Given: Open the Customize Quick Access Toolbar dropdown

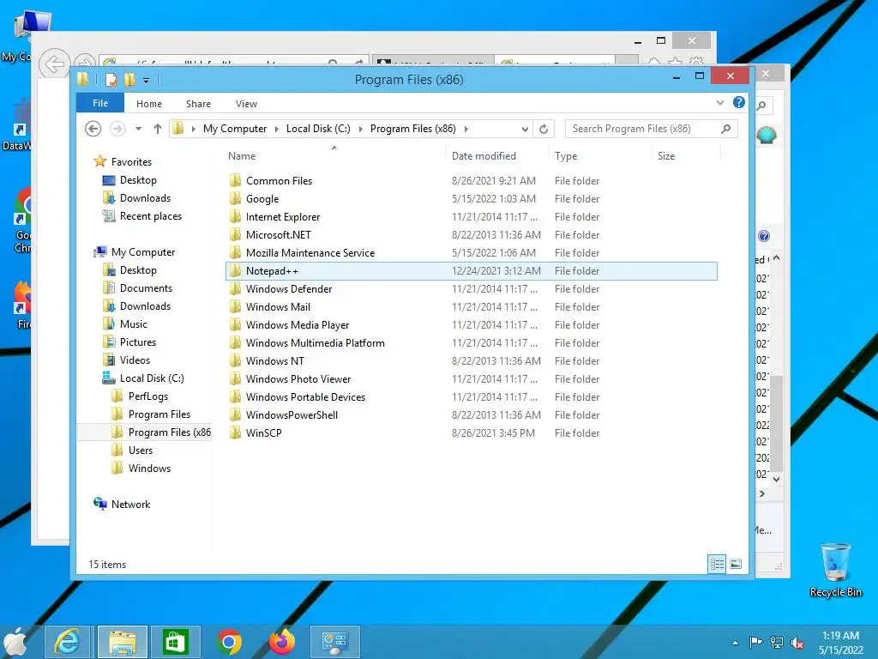Looking at the screenshot, I should click(146, 80).
